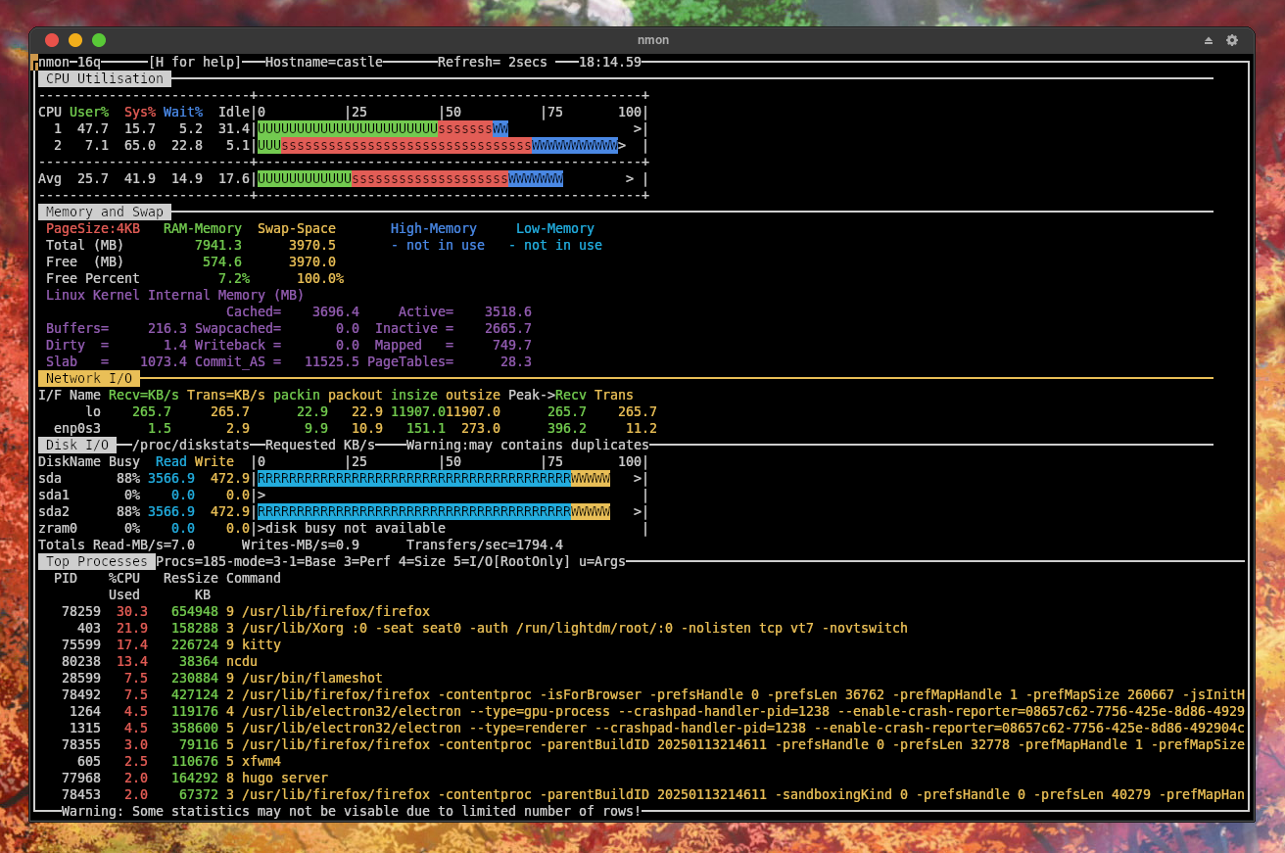Click the Hostname=castle label
This screenshot has height=853, width=1285.
323,61
